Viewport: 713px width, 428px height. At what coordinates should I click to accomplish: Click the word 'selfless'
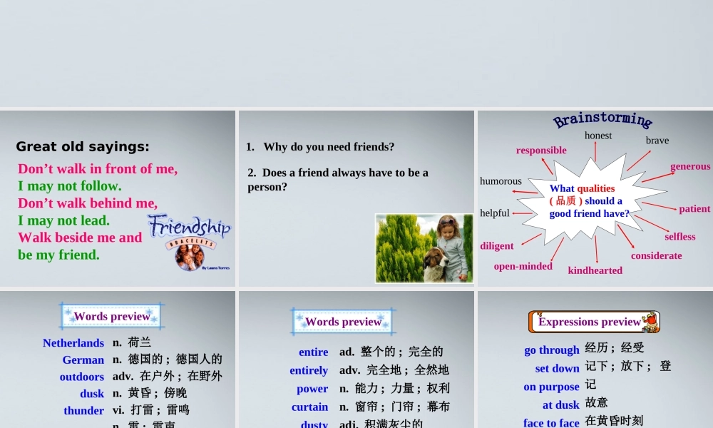tap(679, 237)
